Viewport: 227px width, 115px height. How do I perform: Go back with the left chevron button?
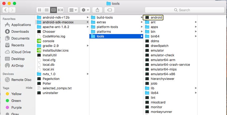[x=6, y=10]
